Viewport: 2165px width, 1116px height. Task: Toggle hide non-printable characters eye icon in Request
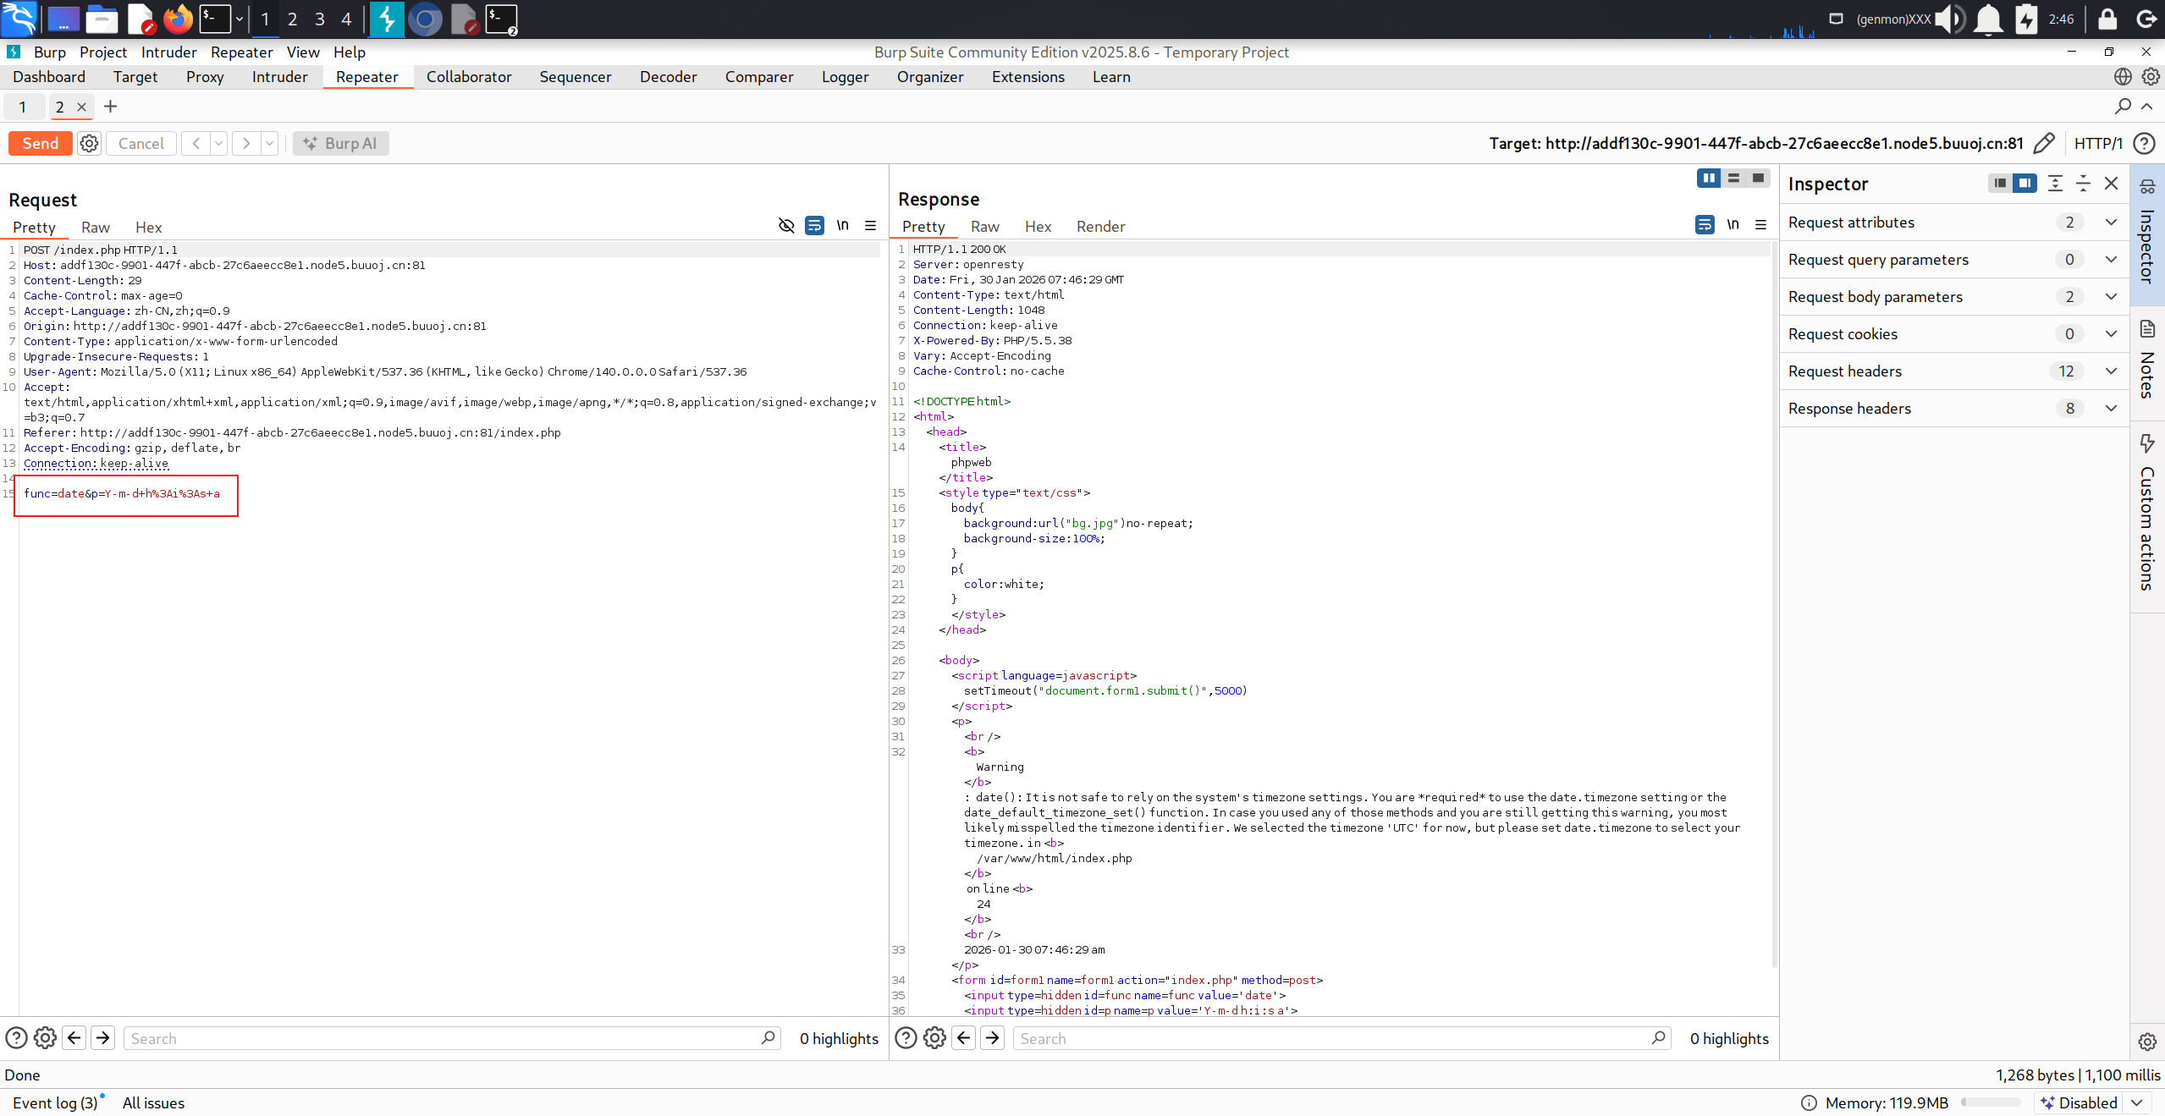point(786,225)
